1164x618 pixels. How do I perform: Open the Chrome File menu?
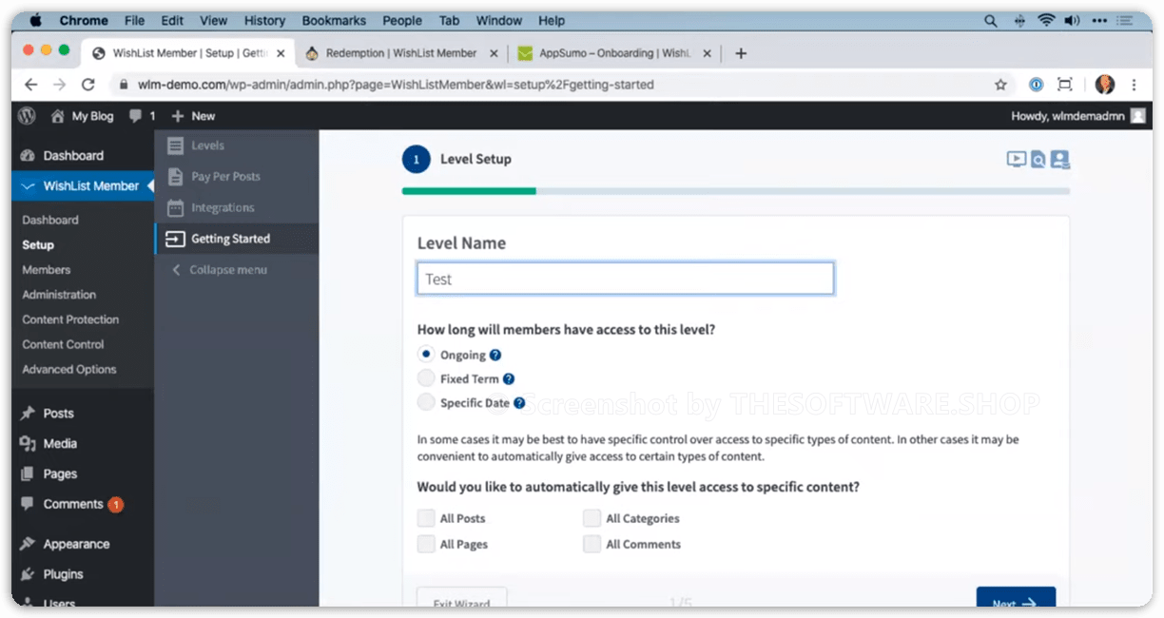coord(134,20)
